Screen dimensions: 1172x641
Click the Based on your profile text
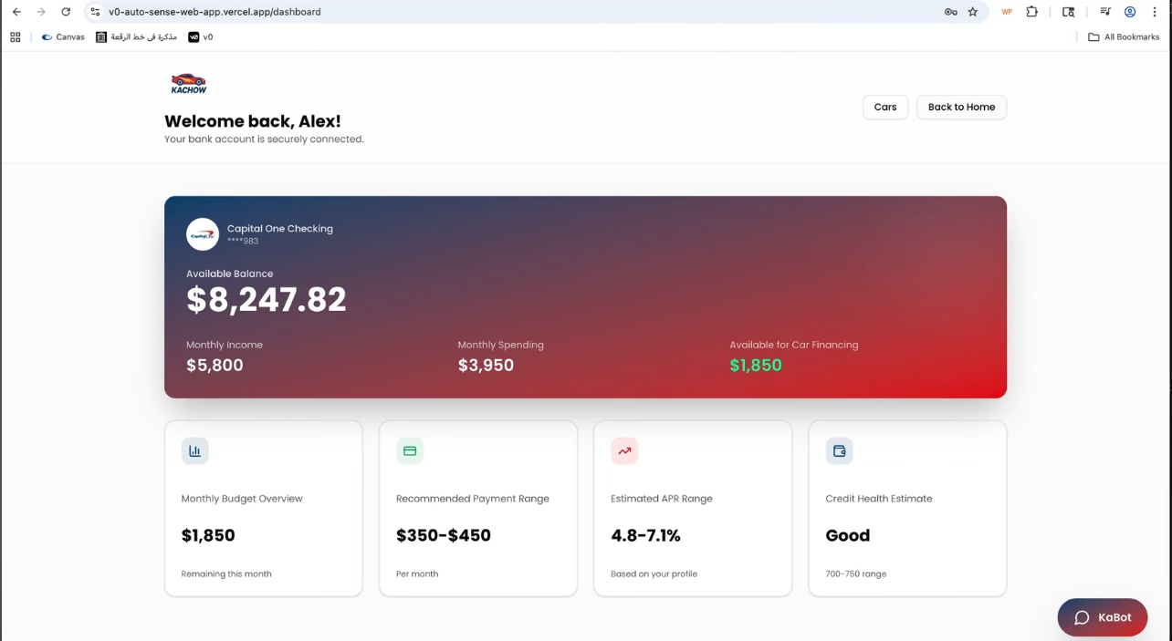pyautogui.click(x=654, y=574)
